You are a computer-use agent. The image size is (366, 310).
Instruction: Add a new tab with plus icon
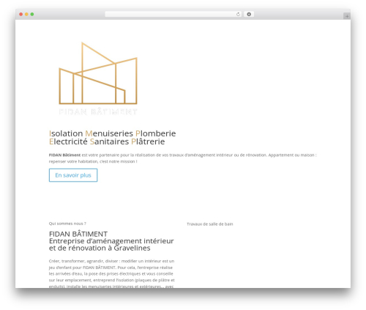[x=347, y=16]
